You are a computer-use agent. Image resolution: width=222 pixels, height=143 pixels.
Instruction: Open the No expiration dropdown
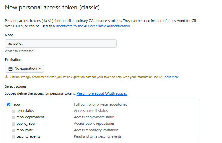[x=25, y=69]
